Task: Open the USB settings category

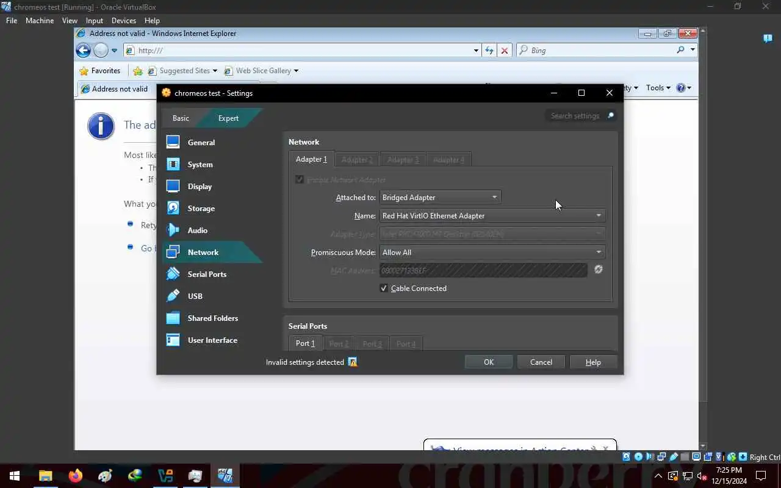Action: [x=212, y=296]
